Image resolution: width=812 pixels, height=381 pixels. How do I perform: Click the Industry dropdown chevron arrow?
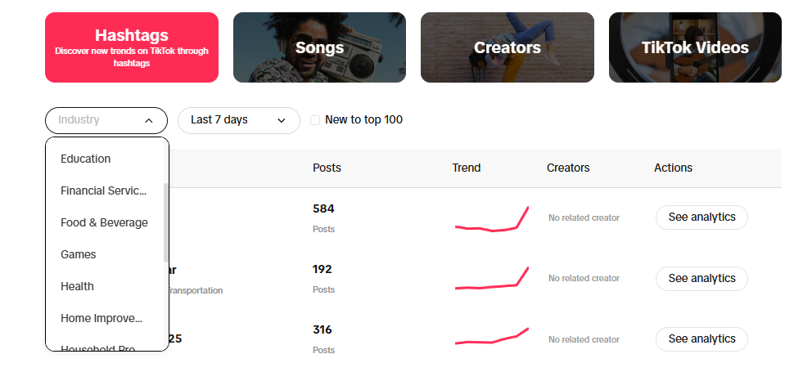click(148, 120)
